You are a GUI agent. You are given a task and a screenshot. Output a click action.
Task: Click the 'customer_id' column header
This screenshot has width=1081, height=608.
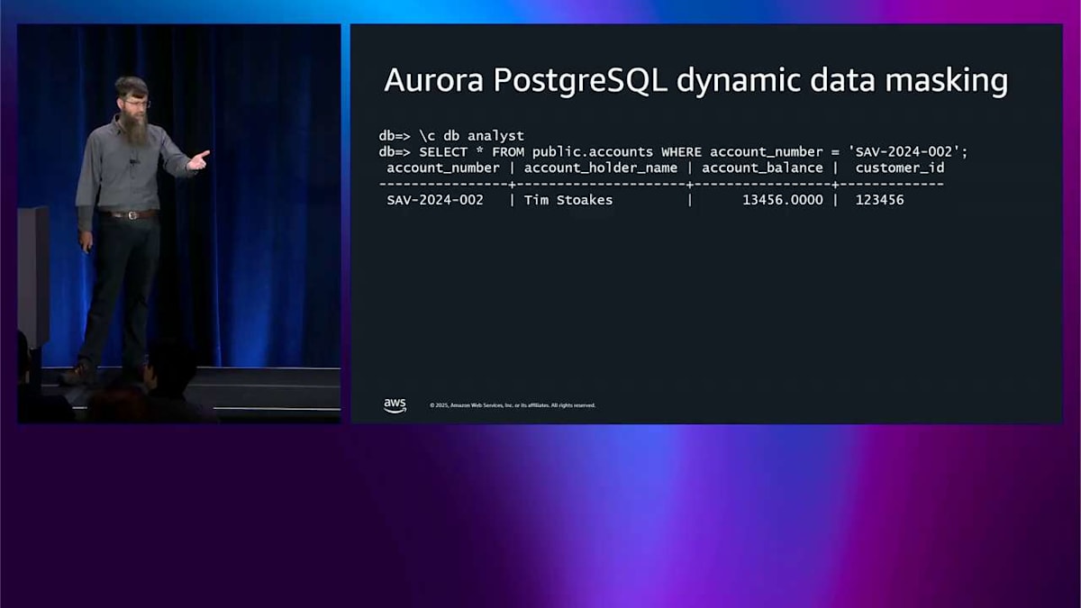[x=900, y=168]
